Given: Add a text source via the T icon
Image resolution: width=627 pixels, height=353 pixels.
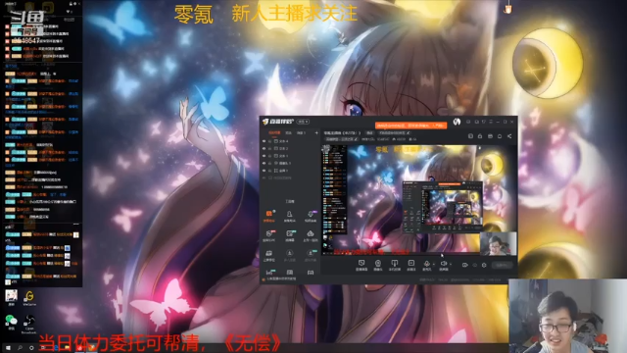Looking at the screenshot, I should point(394,265).
